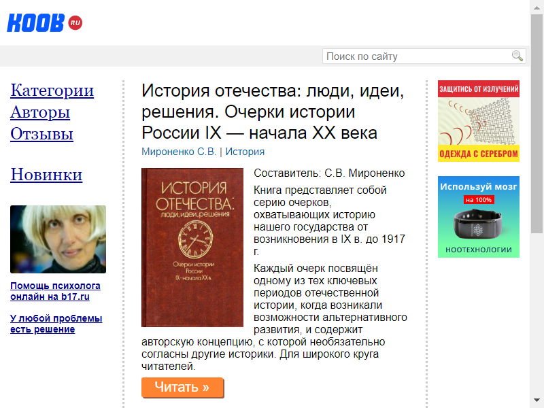Focus the site search input field
This screenshot has height=408, width=544.
point(424,56)
